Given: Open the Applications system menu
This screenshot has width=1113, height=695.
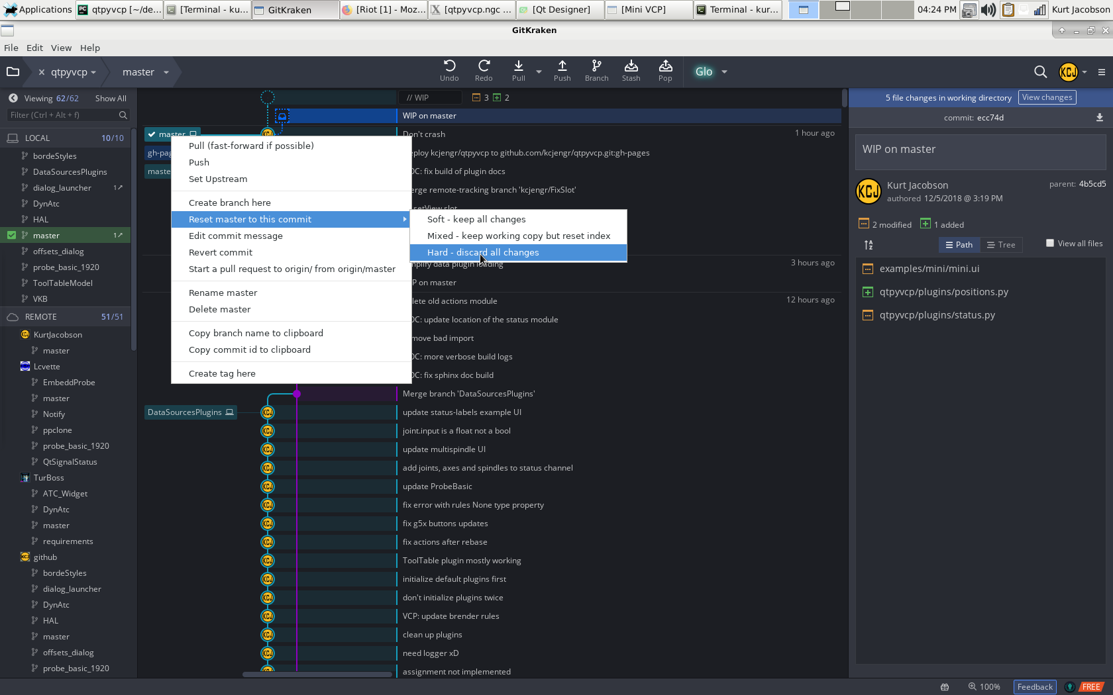Looking at the screenshot, I should [38, 9].
